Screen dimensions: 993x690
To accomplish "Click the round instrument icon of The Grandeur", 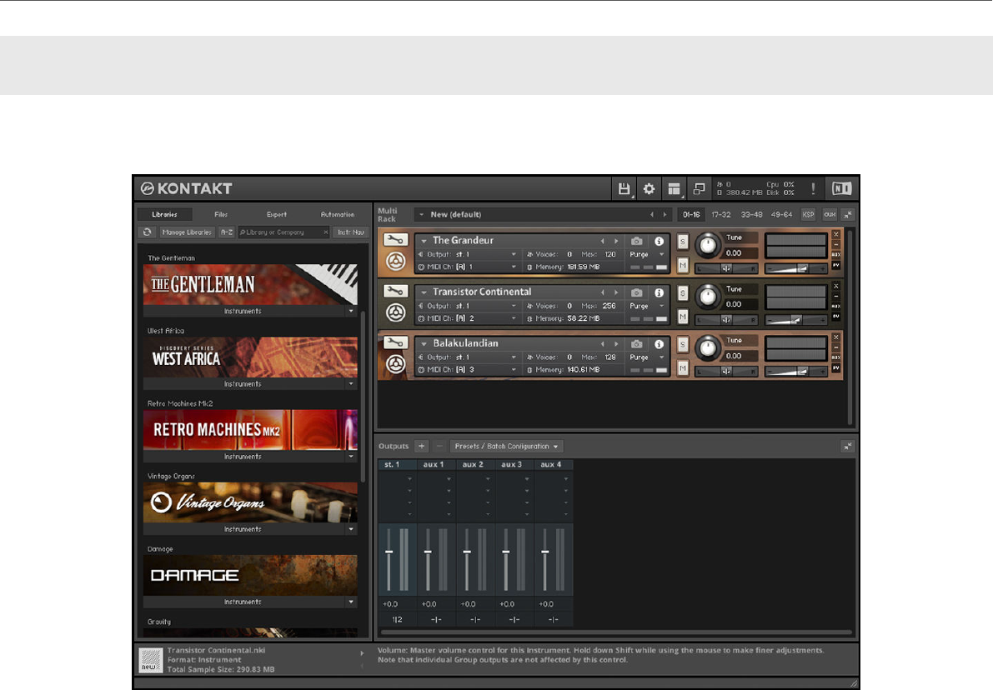I will (396, 261).
